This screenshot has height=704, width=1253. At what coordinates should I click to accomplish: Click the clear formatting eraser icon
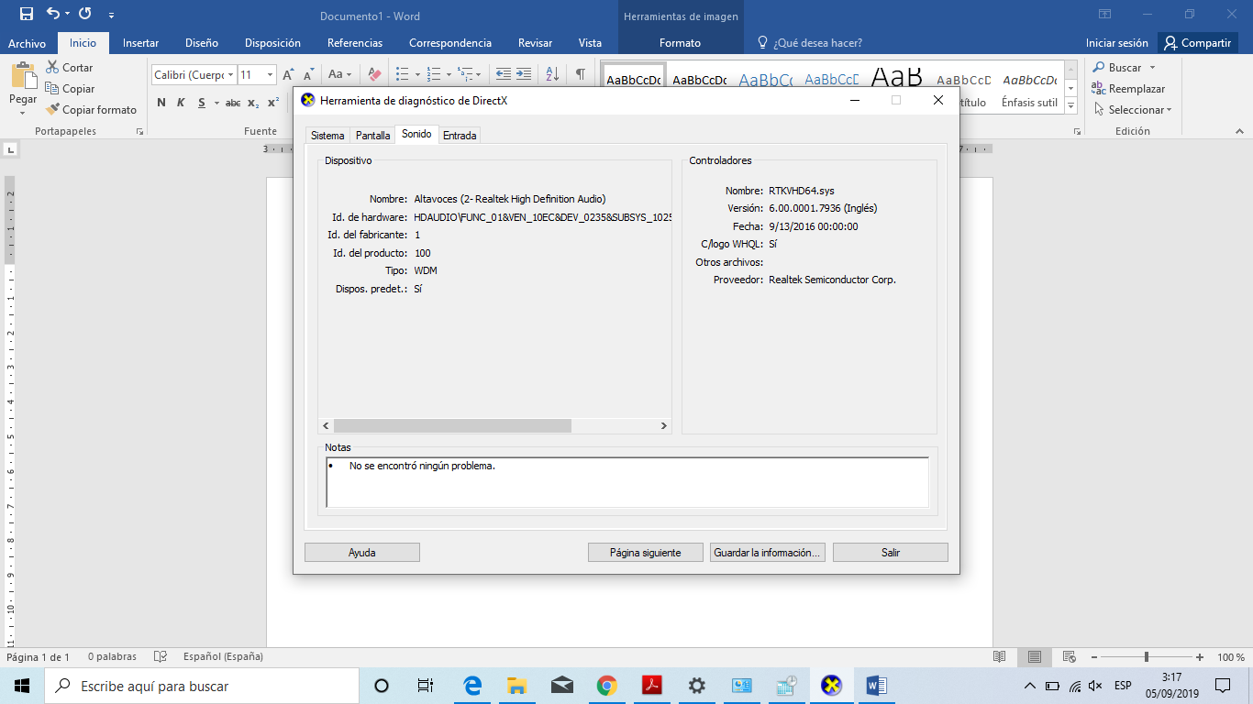click(x=373, y=74)
